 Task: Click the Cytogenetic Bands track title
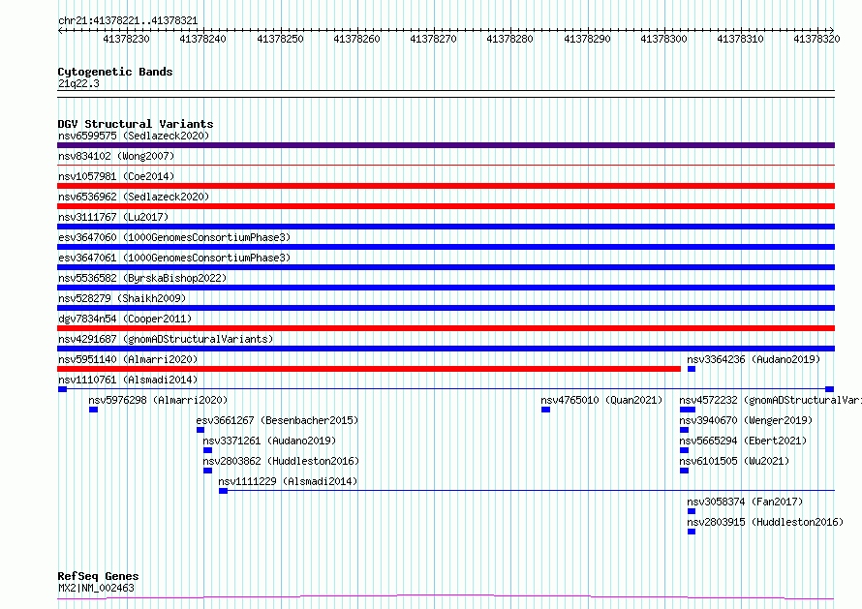click(x=115, y=72)
